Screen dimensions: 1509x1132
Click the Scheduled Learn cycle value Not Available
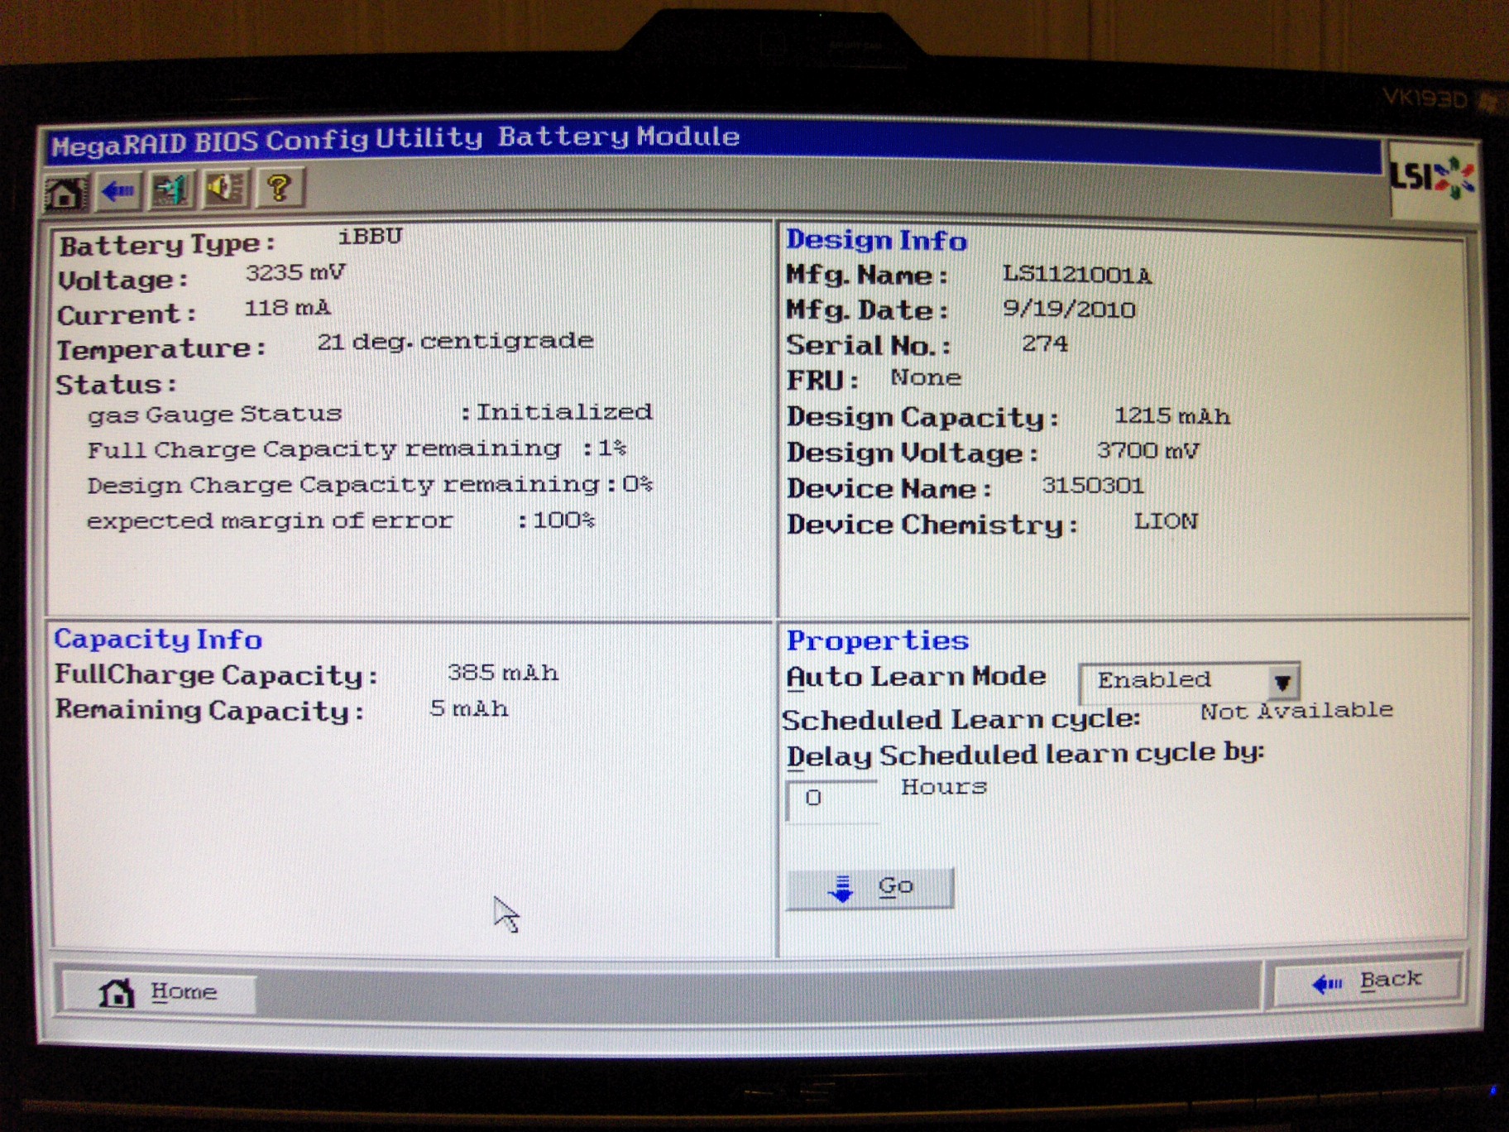[x=1296, y=711]
